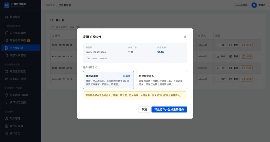Click the 开票申请审核 document icon

(x=6, y=40)
